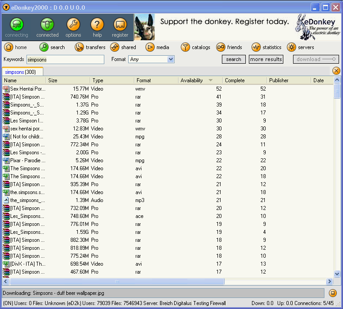Screen dimensions: 343x309
Task: Open the transfers page icon
Action: pyautogui.click(x=79, y=47)
